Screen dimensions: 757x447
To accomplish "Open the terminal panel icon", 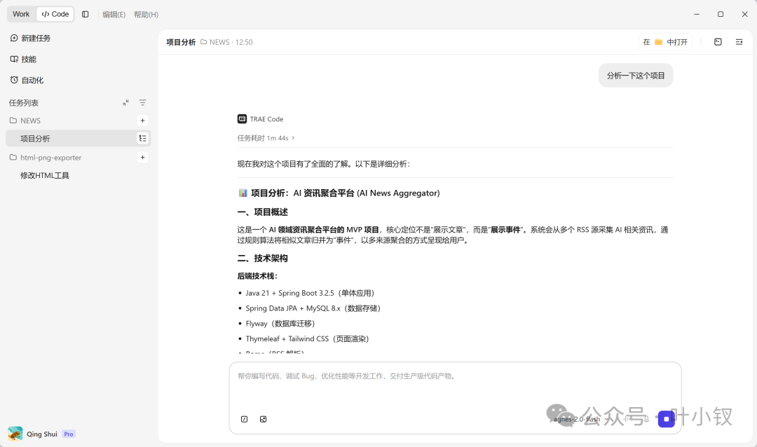I will coord(718,42).
